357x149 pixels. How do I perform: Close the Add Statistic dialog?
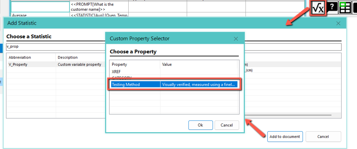pyautogui.click(x=338, y=23)
